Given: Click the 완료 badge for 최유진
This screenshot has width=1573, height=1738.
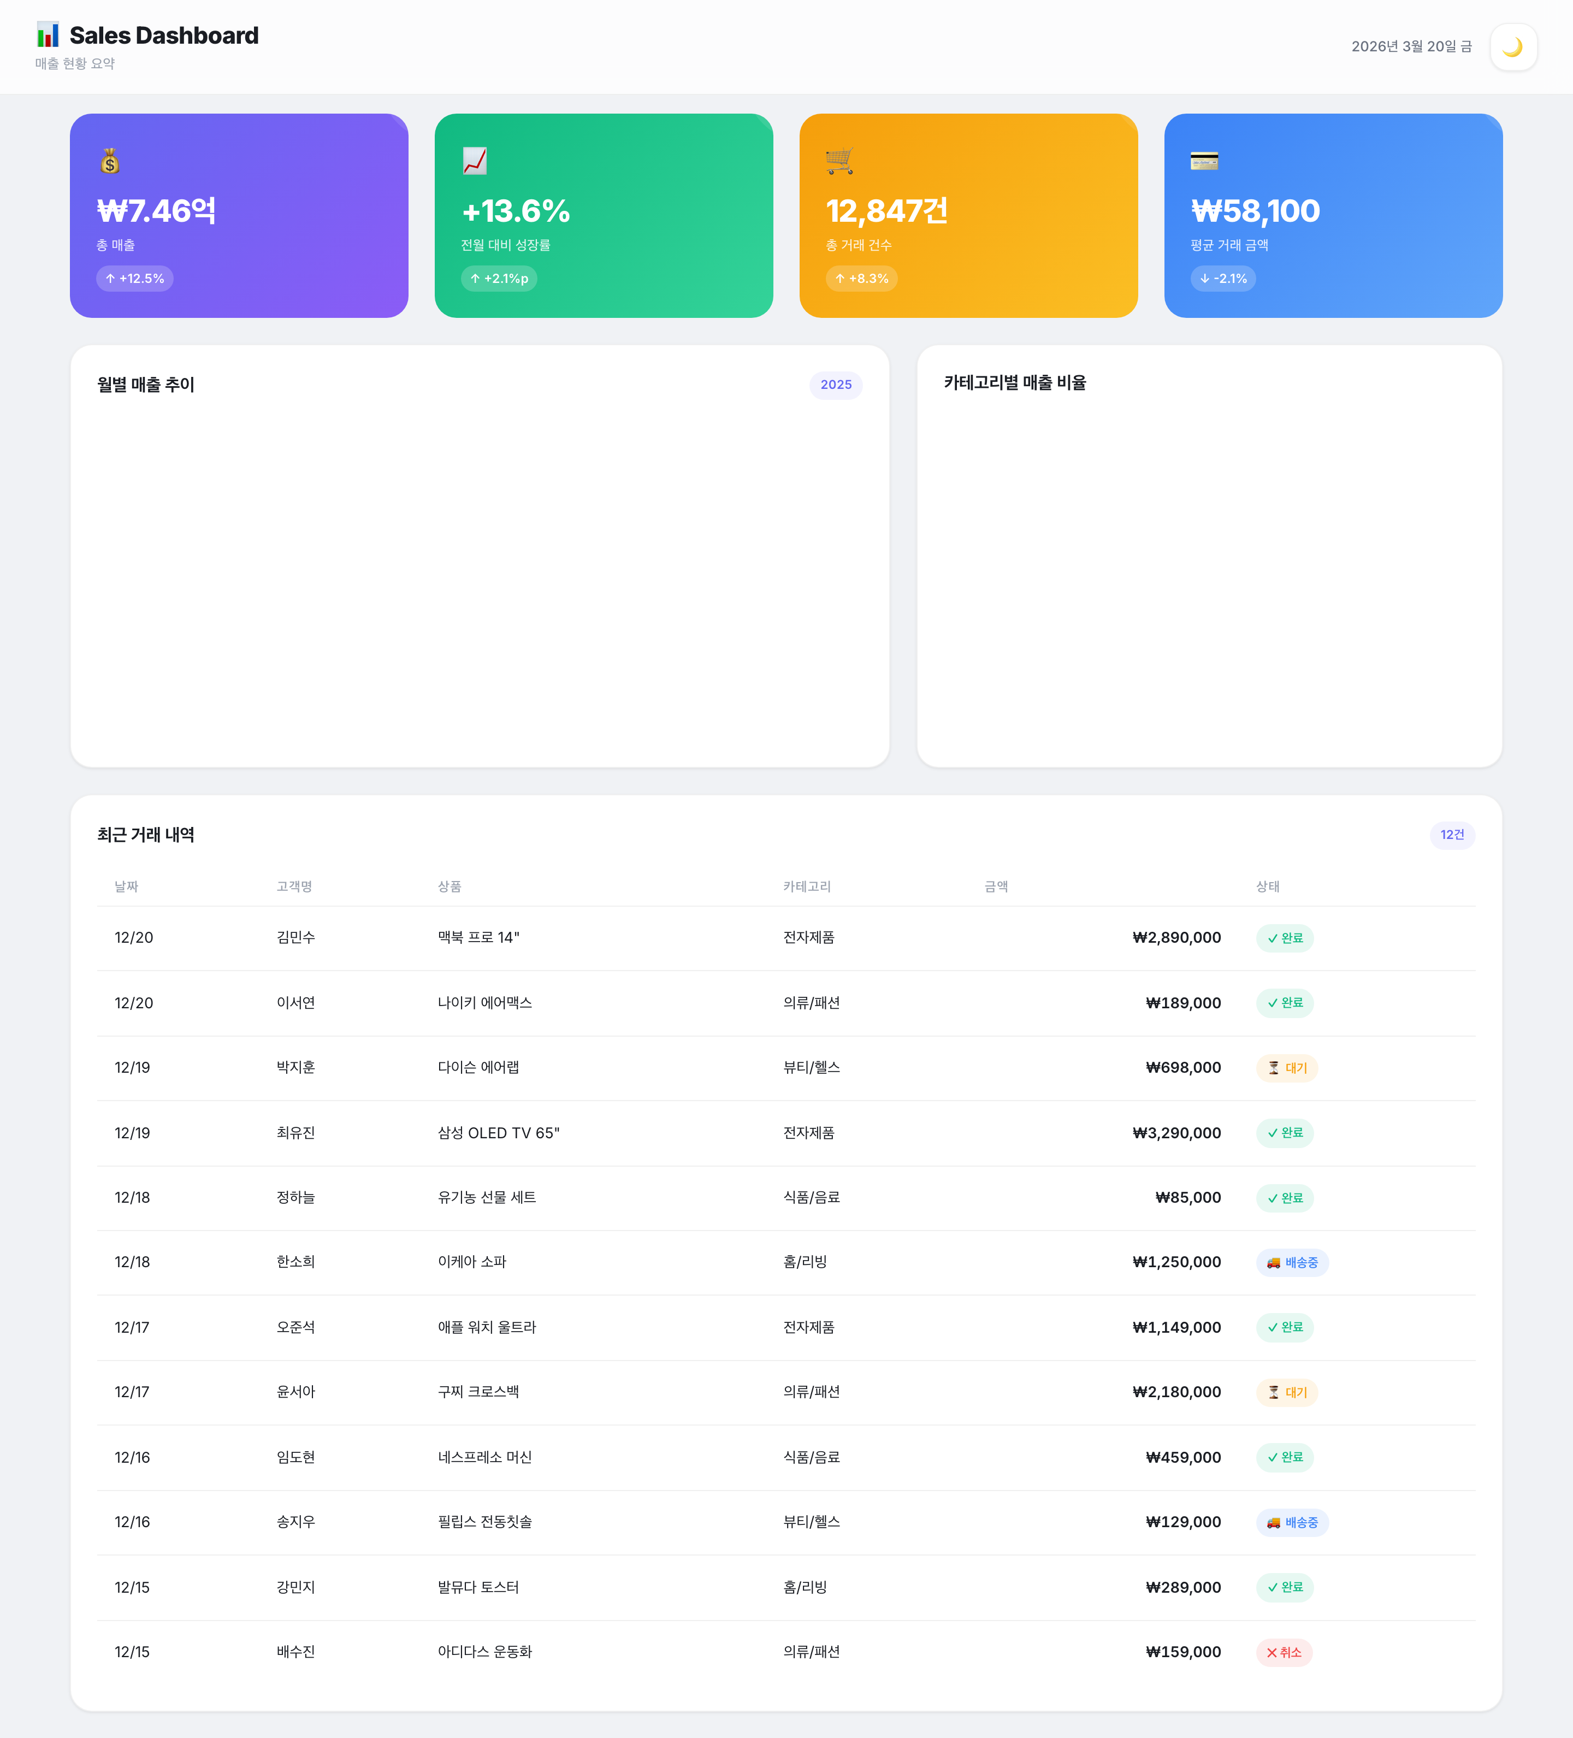Looking at the screenshot, I should (1284, 1133).
